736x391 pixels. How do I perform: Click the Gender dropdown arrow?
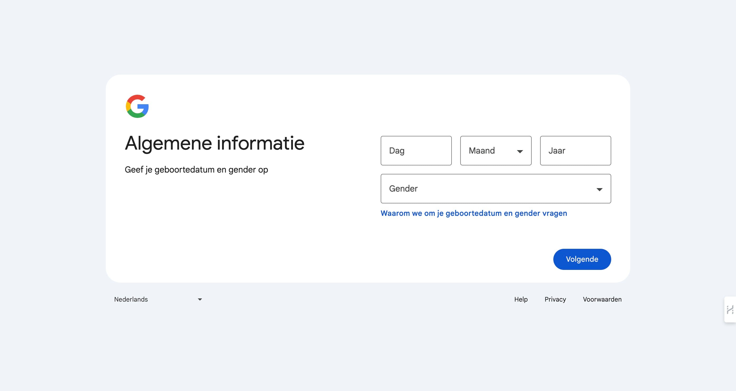pyautogui.click(x=599, y=189)
